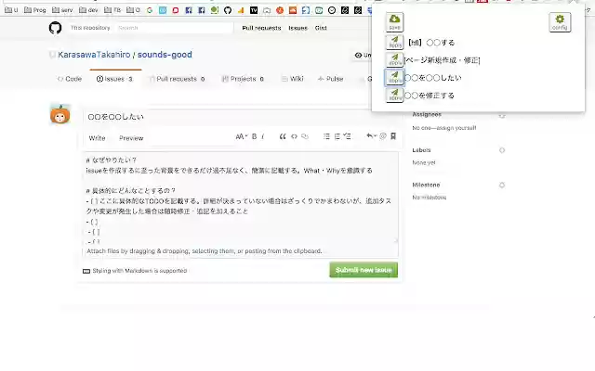595x371 pixels.
Task: Open the sounds-good repository link
Action: (x=165, y=55)
